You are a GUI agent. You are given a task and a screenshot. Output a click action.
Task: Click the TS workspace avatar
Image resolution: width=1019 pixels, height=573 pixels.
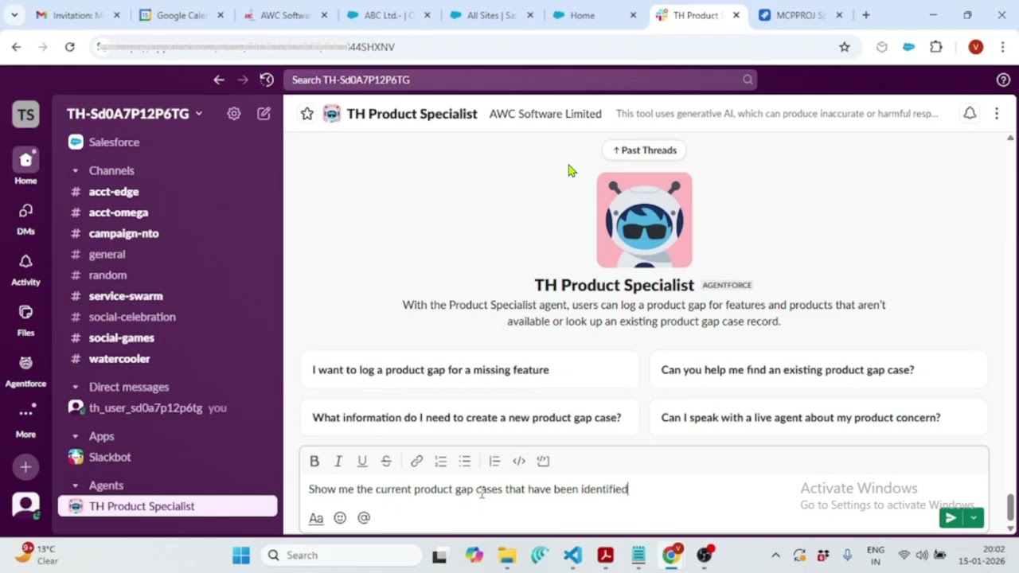click(25, 115)
